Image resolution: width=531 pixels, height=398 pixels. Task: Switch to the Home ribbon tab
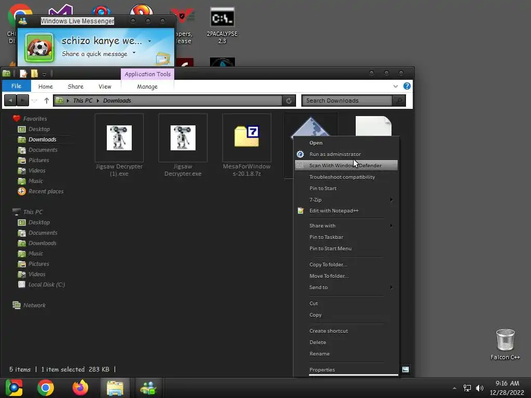tap(46, 87)
